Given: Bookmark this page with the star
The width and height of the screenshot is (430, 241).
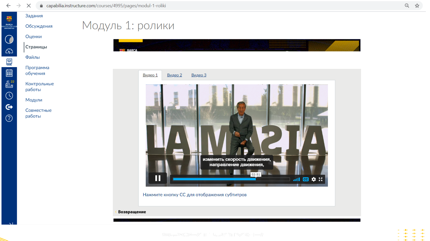Looking at the screenshot, I should click(417, 6).
